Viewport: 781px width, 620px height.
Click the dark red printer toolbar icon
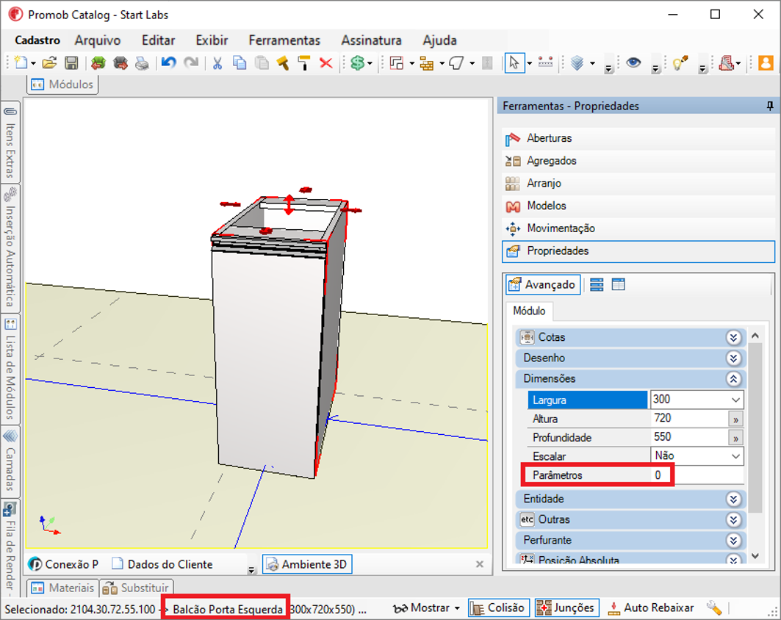pyautogui.click(x=120, y=62)
